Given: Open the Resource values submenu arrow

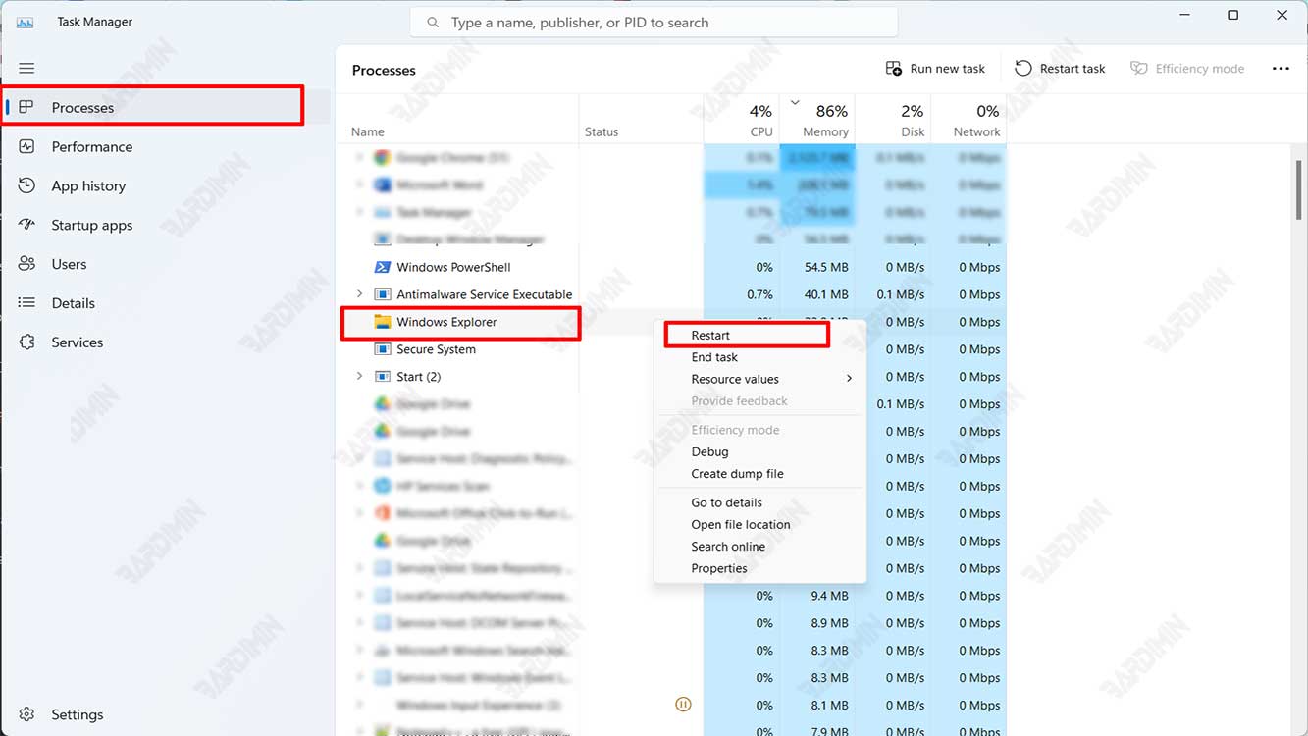Looking at the screenshot, I should click(849, 379).
